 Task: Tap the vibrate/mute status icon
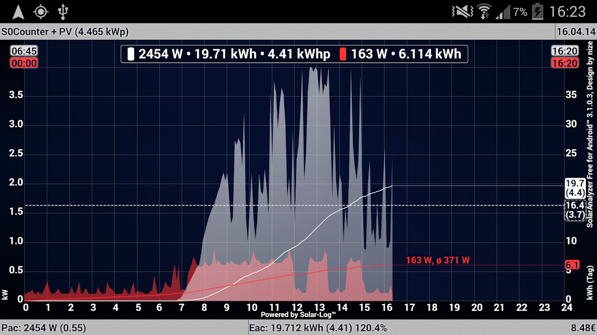462,12
